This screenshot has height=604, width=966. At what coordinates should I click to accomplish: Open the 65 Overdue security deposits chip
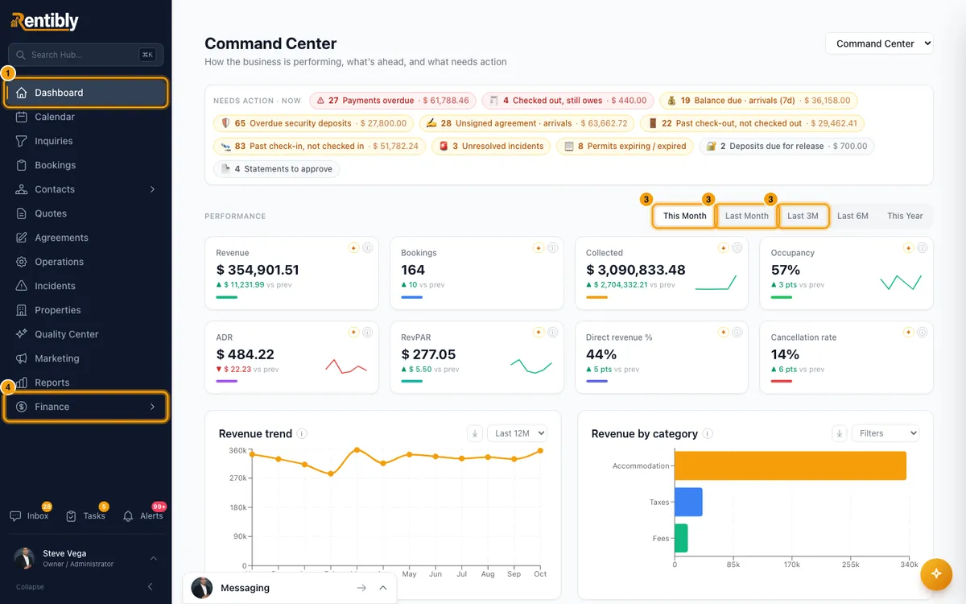pos(314,123)
